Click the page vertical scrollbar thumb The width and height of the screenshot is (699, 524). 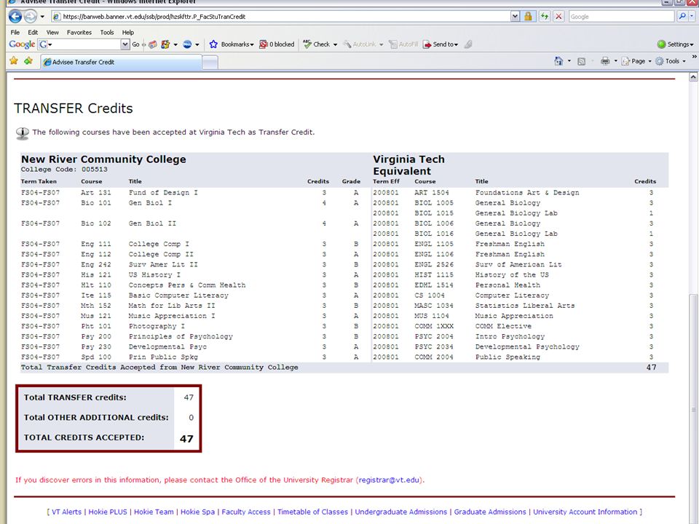point(693,409)
